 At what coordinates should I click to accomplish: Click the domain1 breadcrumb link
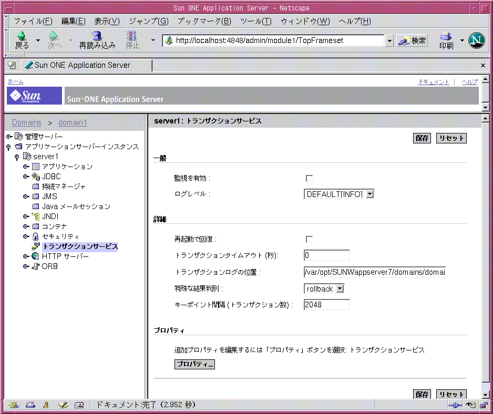click(x=73, y=122)
